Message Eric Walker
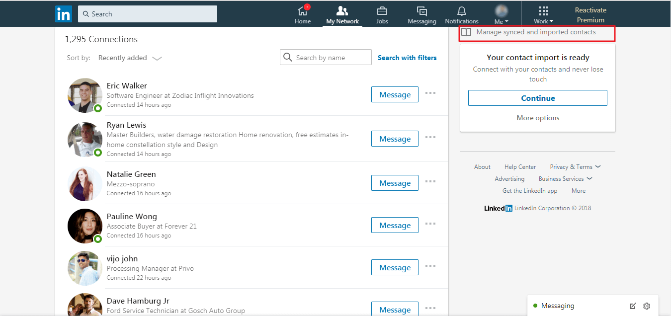This screenshot has width=671, height=316. (395, 94)
